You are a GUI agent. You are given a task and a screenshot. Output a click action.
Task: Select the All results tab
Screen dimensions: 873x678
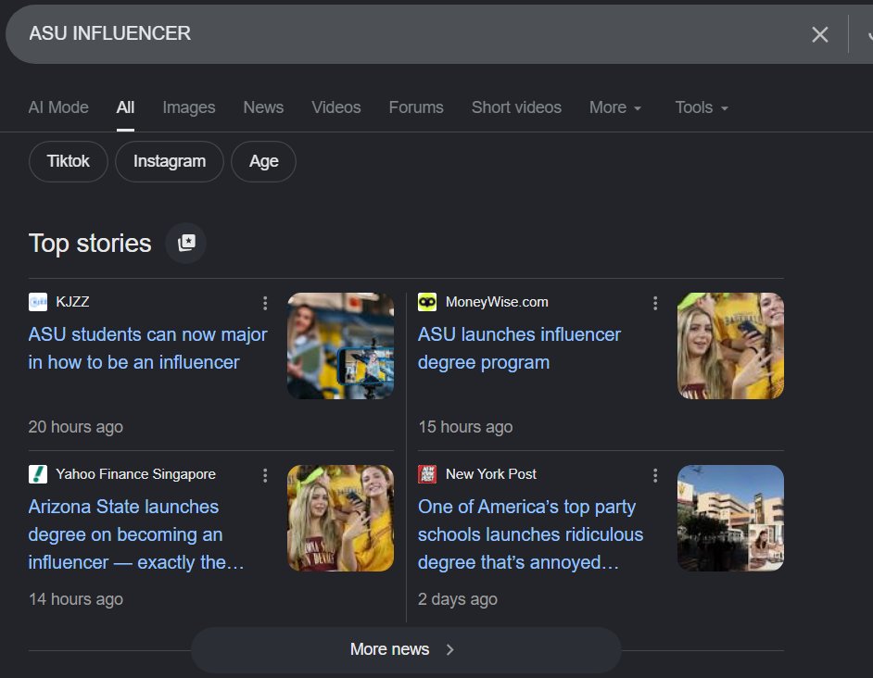(x=125, y=107)
